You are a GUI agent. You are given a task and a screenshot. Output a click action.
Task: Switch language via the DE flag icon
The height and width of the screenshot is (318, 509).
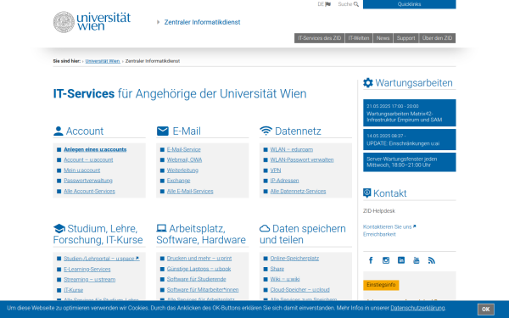(327, 4)
